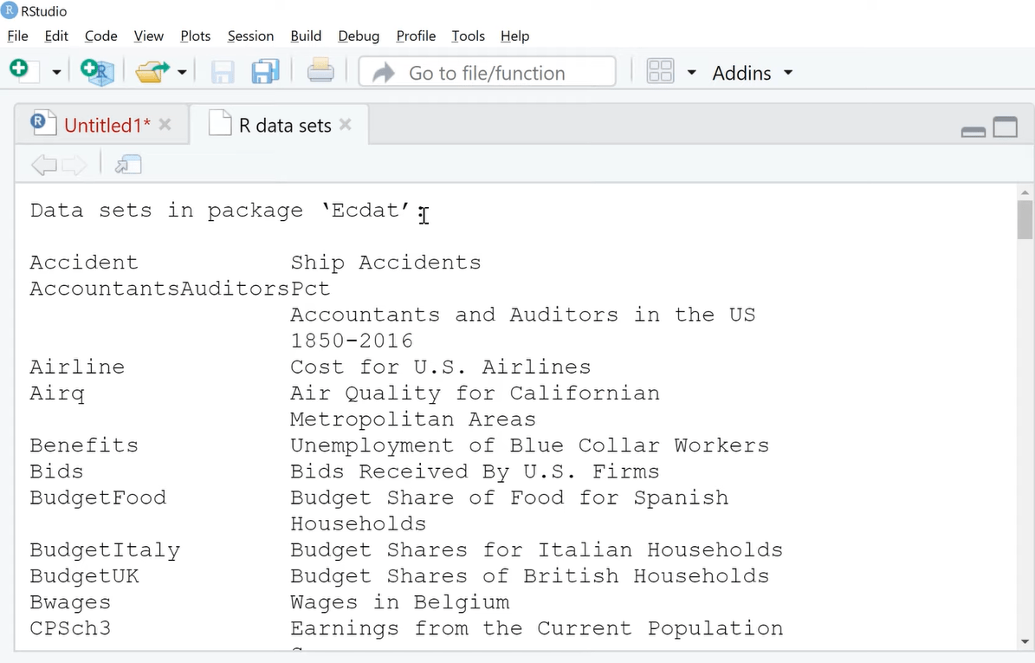Click the 'Wages in Belgium' description
Screen dimensions: 1035x663
[399, 603]
